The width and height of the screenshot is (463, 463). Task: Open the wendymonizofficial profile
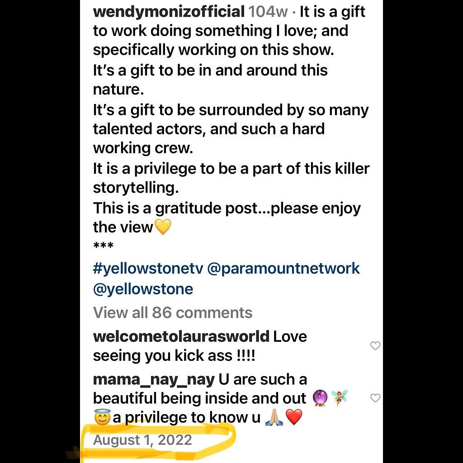click(169, 12)
